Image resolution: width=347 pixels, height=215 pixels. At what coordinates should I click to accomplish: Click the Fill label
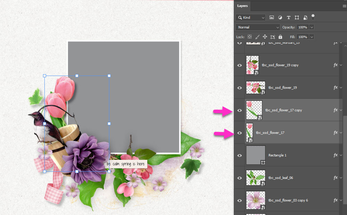292,37
